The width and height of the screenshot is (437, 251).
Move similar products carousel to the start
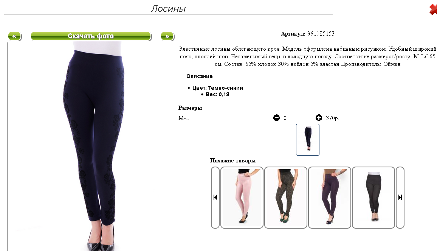(x=215, y=197)
